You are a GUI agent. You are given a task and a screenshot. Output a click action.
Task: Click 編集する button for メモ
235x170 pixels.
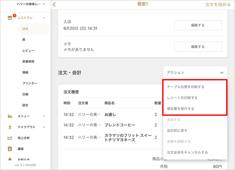tap(198, 47)
